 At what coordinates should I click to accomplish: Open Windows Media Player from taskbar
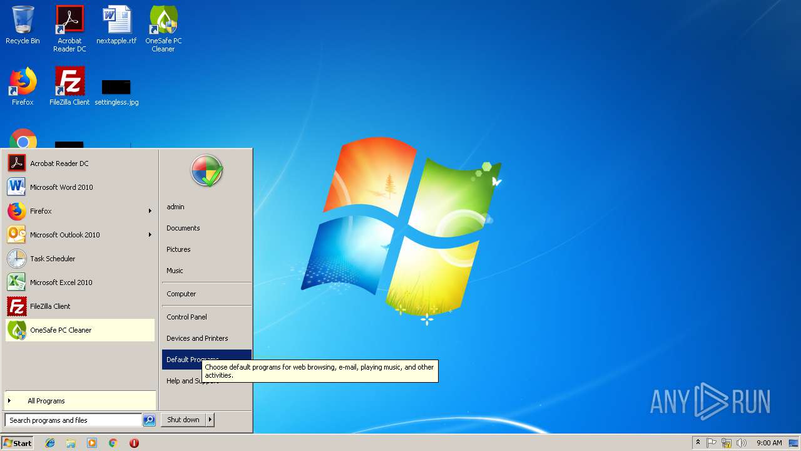point(92,443)
